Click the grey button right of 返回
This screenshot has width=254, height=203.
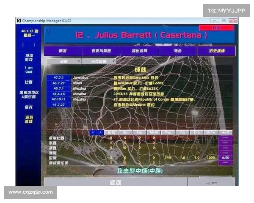[211, 182]
